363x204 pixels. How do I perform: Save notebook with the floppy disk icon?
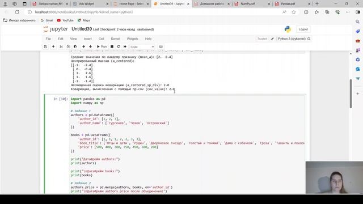coord(45,46)
